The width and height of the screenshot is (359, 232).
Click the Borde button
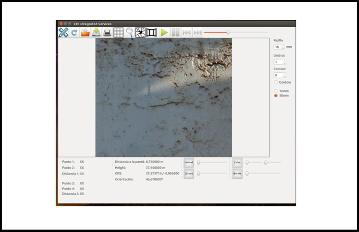[x=237, y=173]
